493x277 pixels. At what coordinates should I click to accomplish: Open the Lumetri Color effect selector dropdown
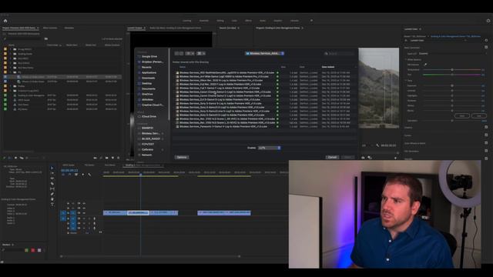click(438, 41)
